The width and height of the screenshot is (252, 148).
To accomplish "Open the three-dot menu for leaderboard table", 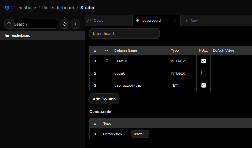I will point(76,35).
